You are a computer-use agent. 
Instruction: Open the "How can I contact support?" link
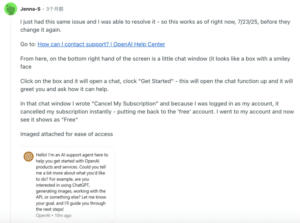[x=101, y=44]
